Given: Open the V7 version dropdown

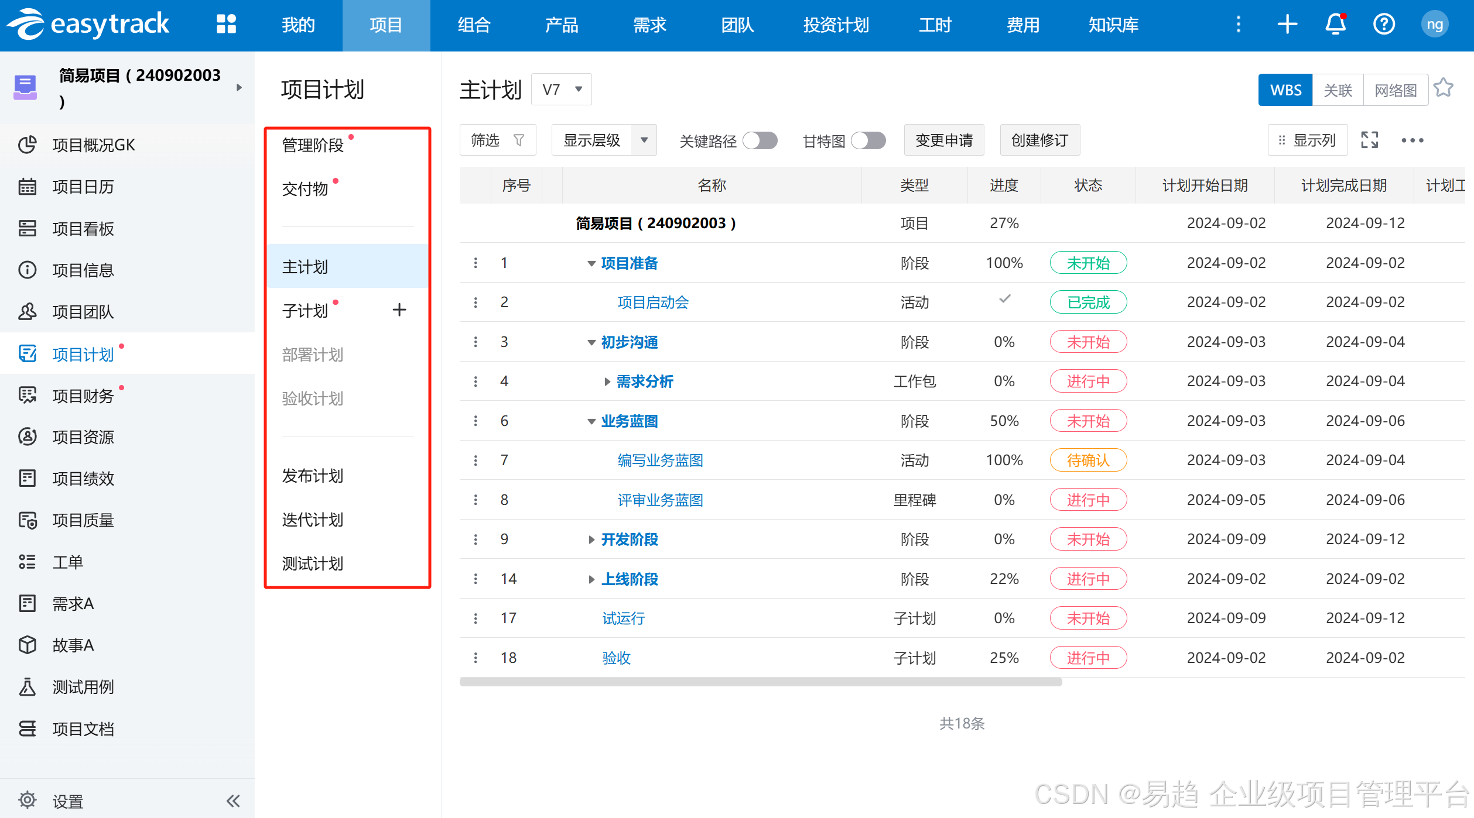Looking at the screenshot, I should 561,90.
